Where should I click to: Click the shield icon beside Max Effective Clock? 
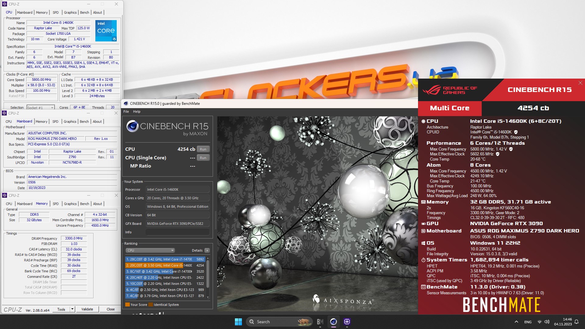498,154
